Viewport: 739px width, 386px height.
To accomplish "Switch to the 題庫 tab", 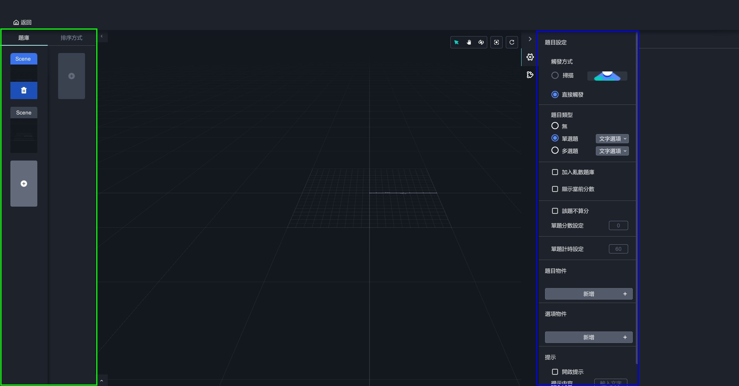I will pyautogui.click(x=24, y=38).
